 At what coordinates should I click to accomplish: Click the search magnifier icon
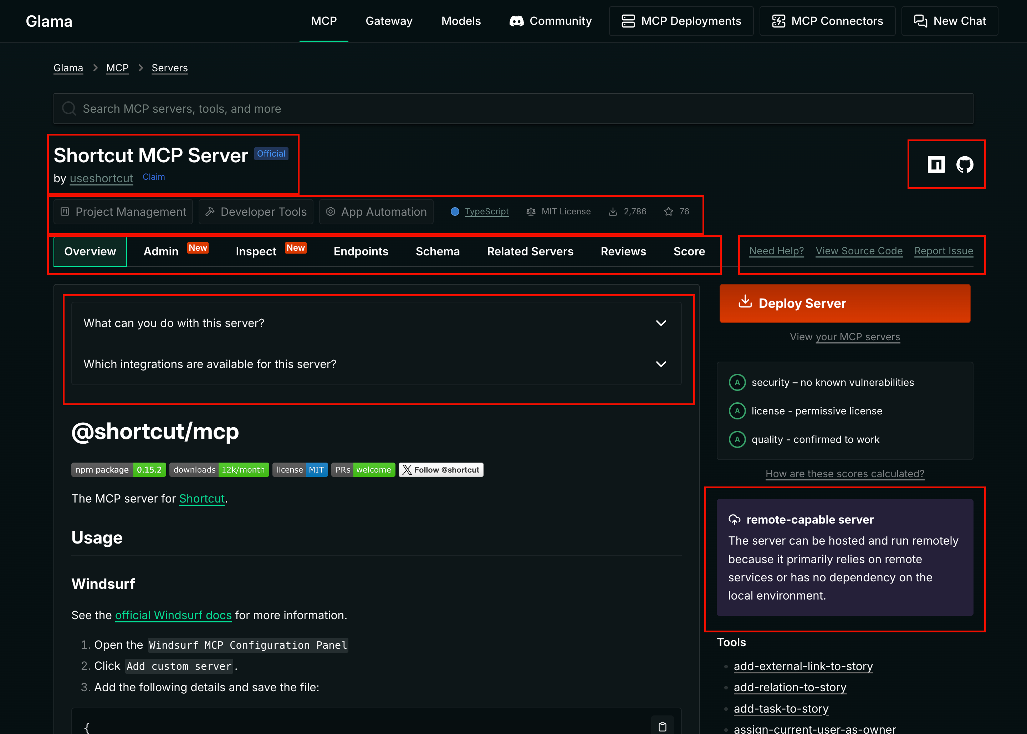pos(69,108)
